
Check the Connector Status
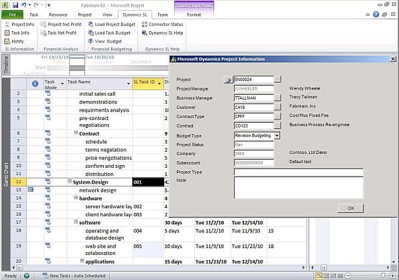tap(144, 24)
